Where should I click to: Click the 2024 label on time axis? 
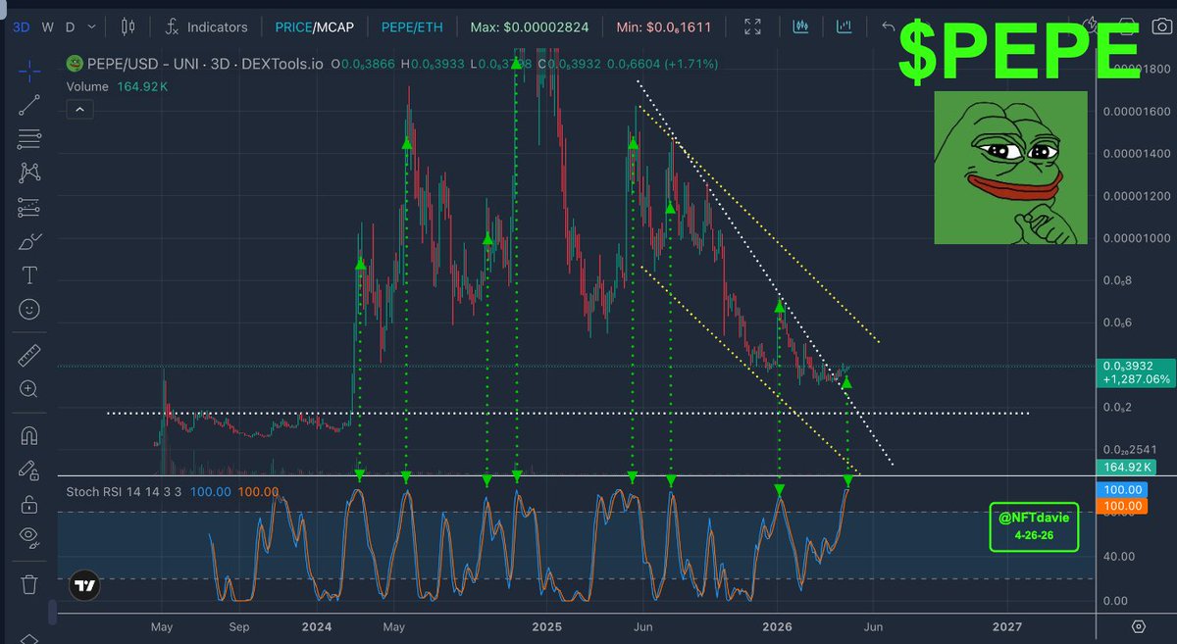pos(316,625)
